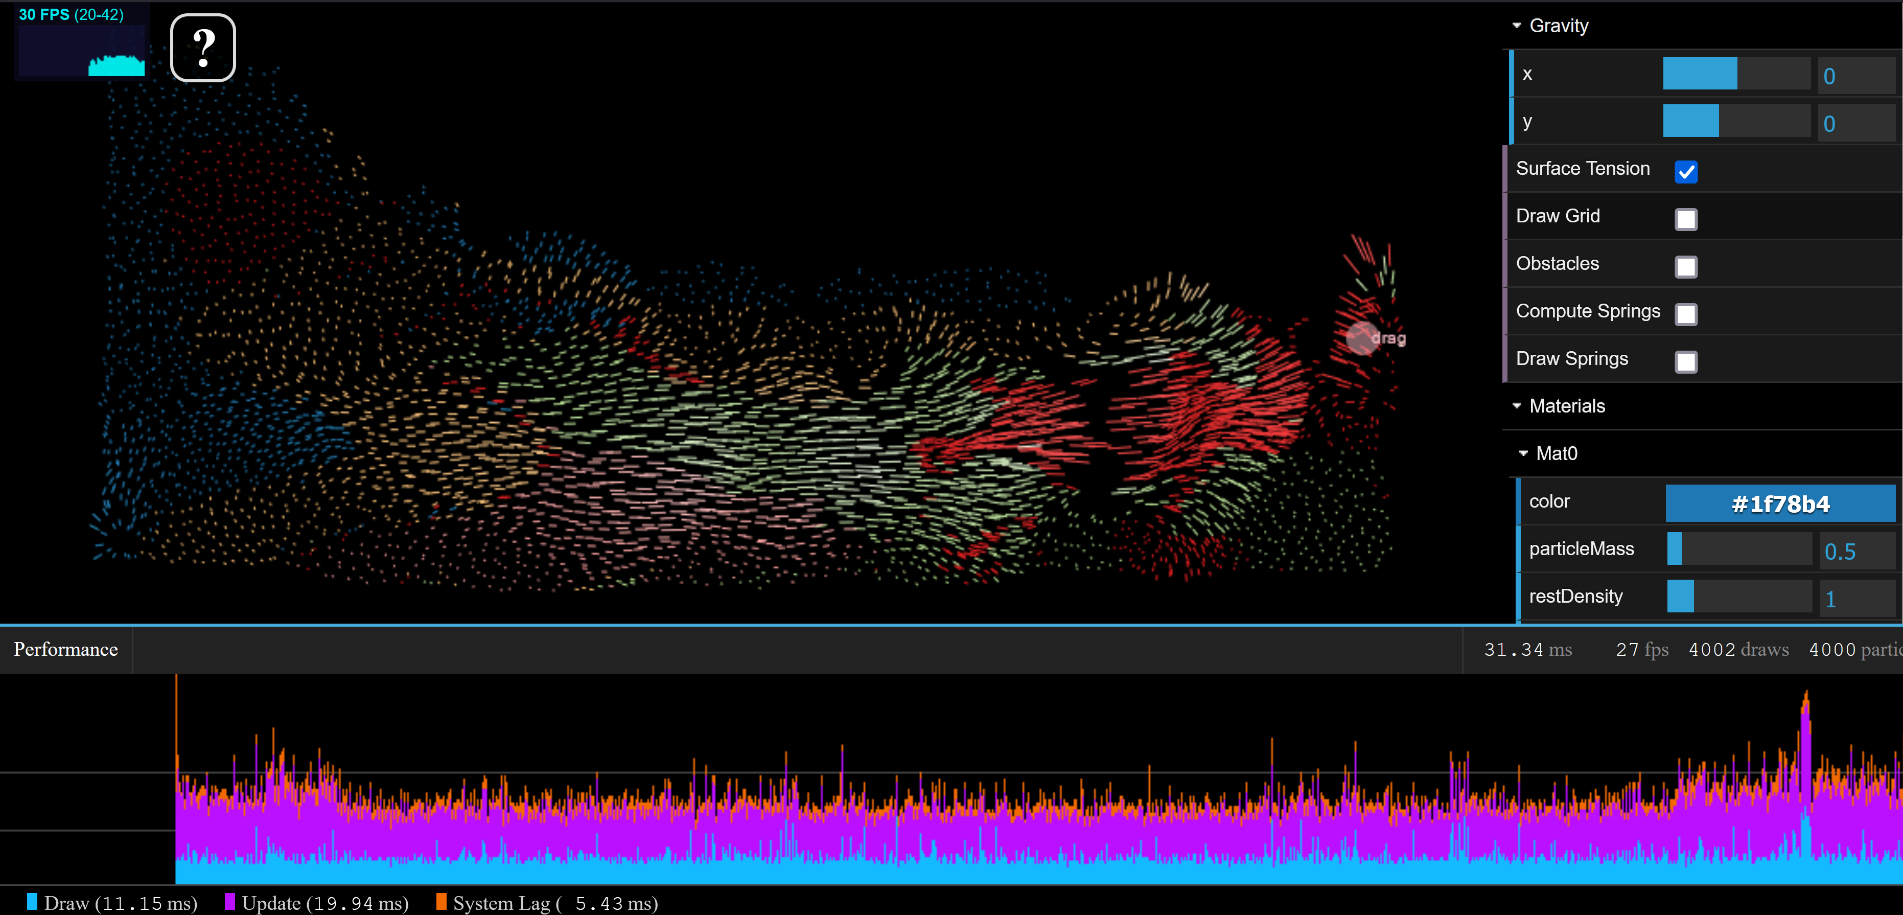This screenshot has width=1903, height=915.
Task: Enable the Obstacles checkbox
Action: (x=1686, y=266)
